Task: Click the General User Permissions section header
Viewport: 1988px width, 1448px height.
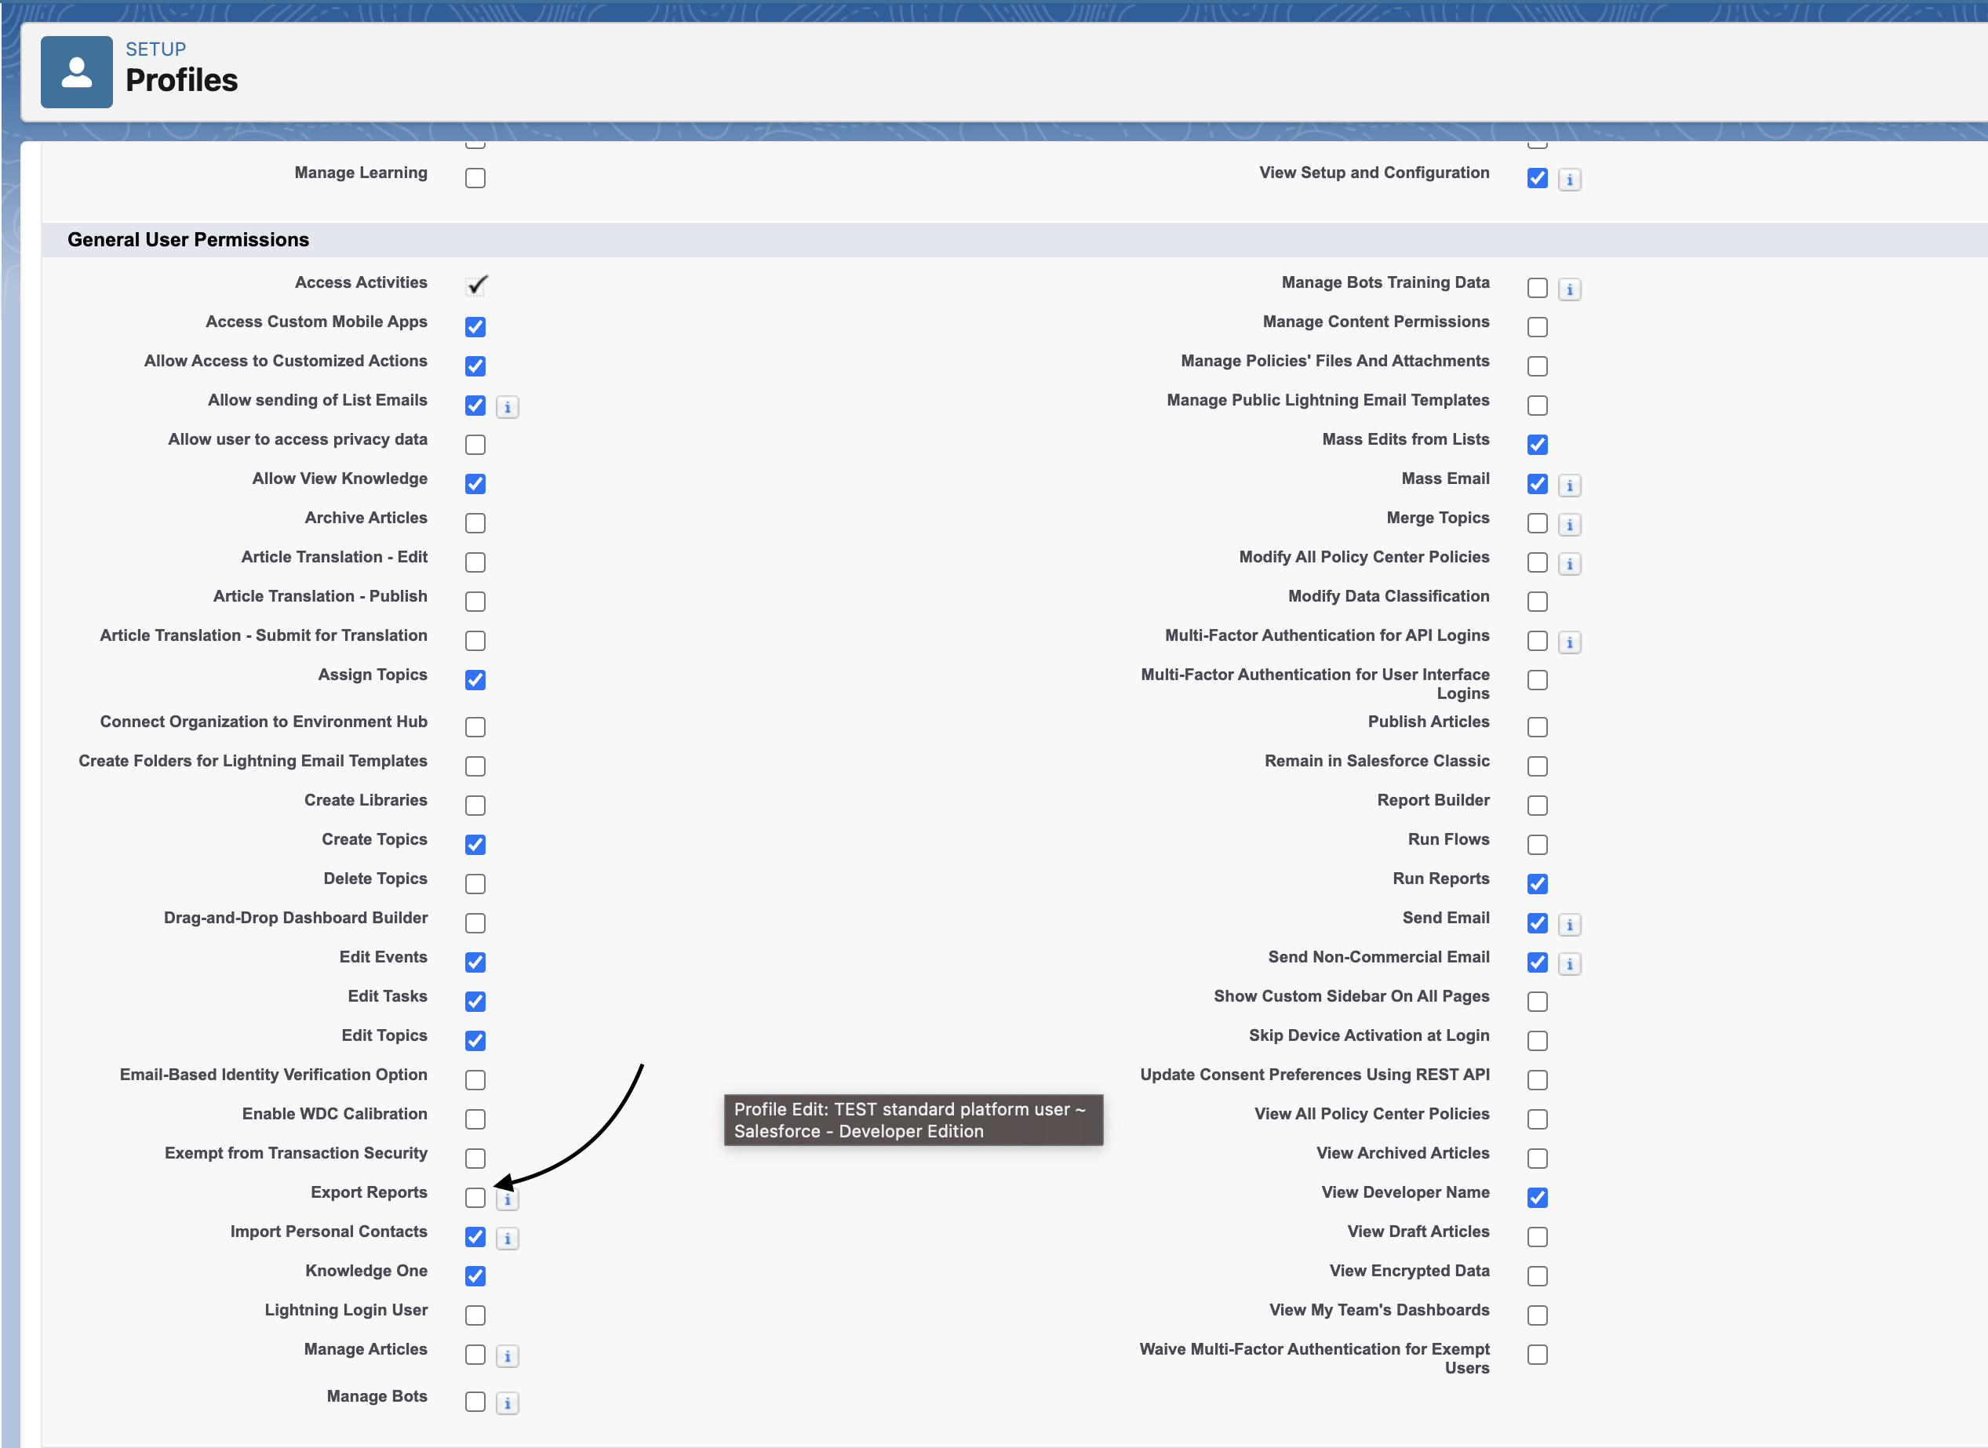Action: click(188, 239)
